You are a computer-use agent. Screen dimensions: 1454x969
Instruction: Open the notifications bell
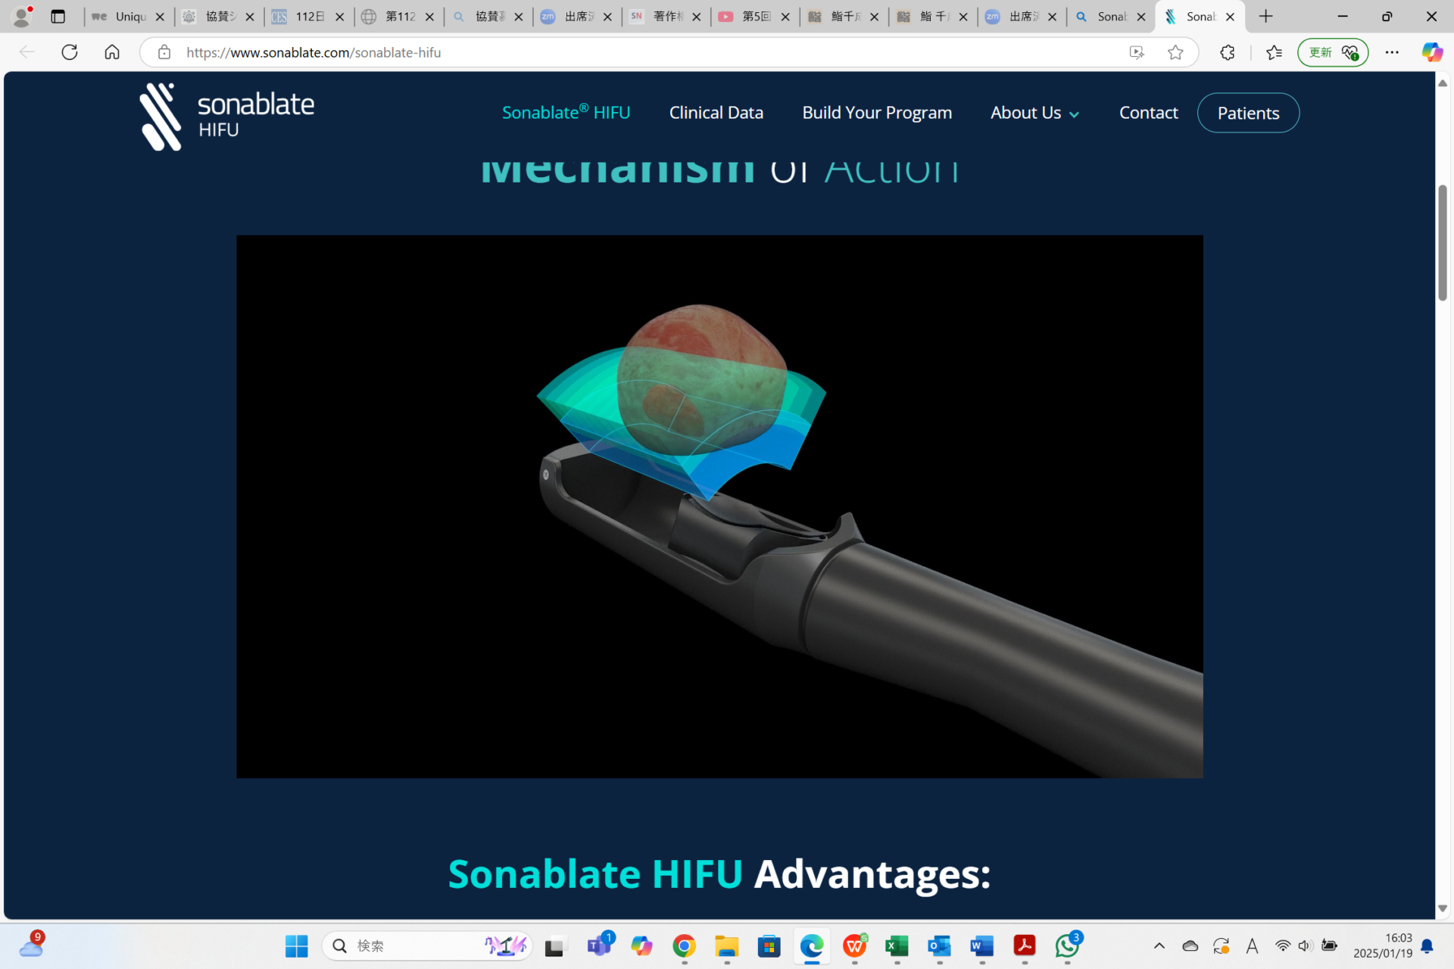1427,946
